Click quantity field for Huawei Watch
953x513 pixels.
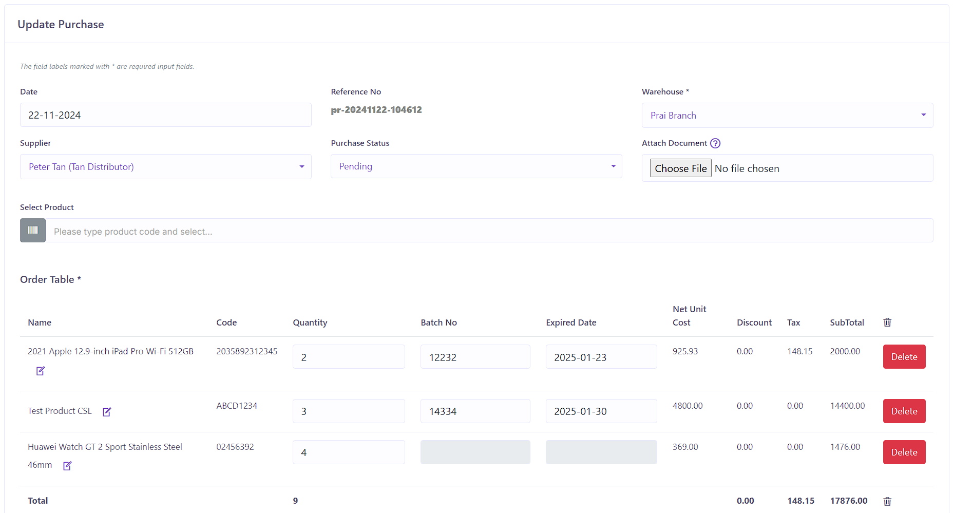pos(349,452)
